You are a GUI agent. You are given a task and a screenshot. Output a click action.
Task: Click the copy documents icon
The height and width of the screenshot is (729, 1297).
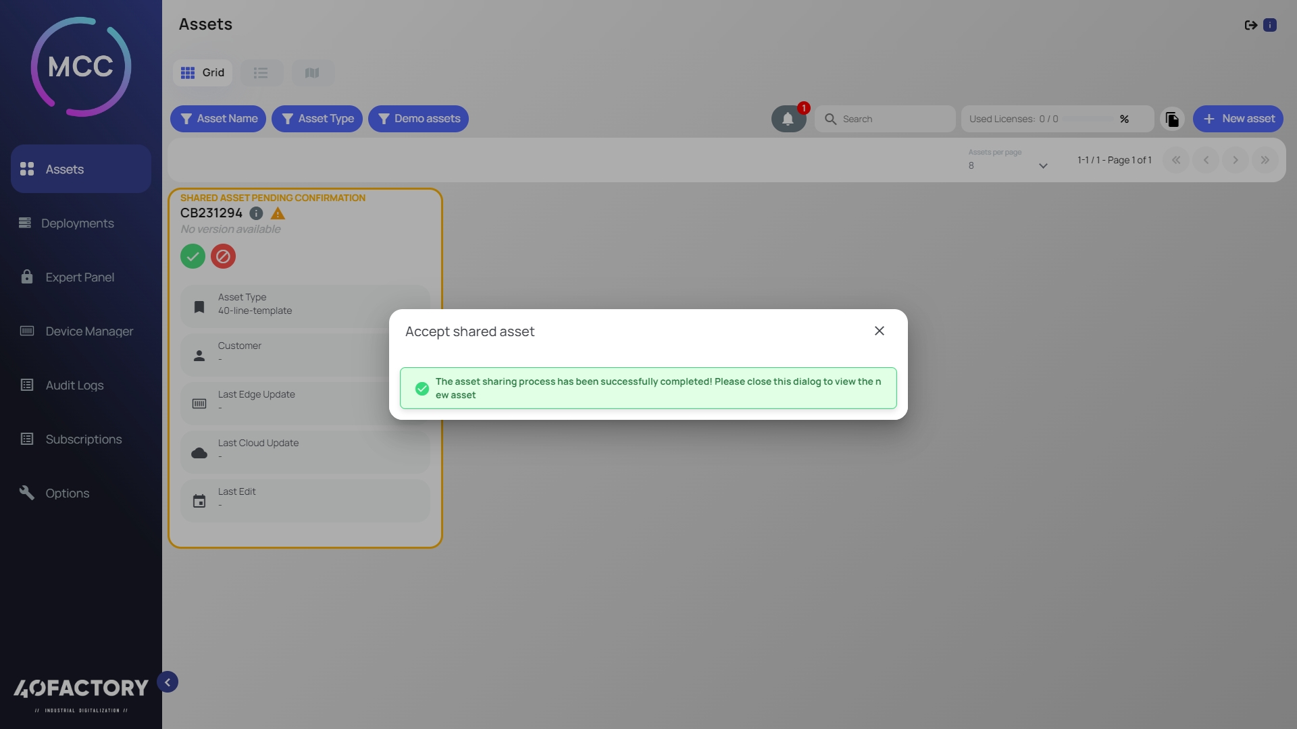(x=1172, y=119)
